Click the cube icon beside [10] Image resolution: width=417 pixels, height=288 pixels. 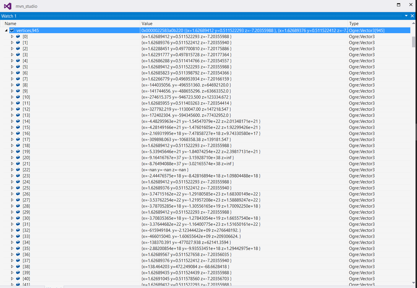18,97
